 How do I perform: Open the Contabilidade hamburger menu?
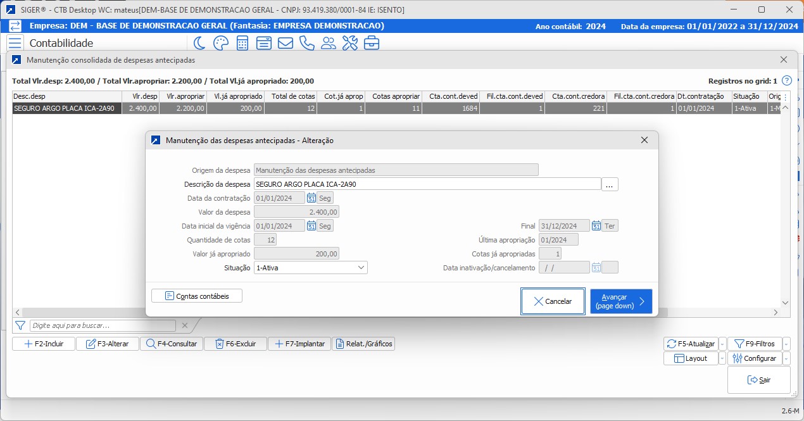coord(15,43)
